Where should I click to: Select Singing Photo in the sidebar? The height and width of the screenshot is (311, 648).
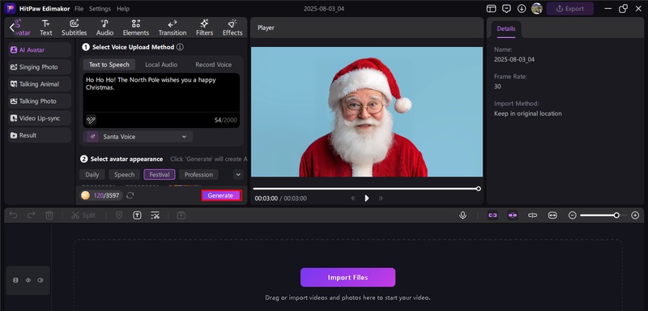click(40, 67)
